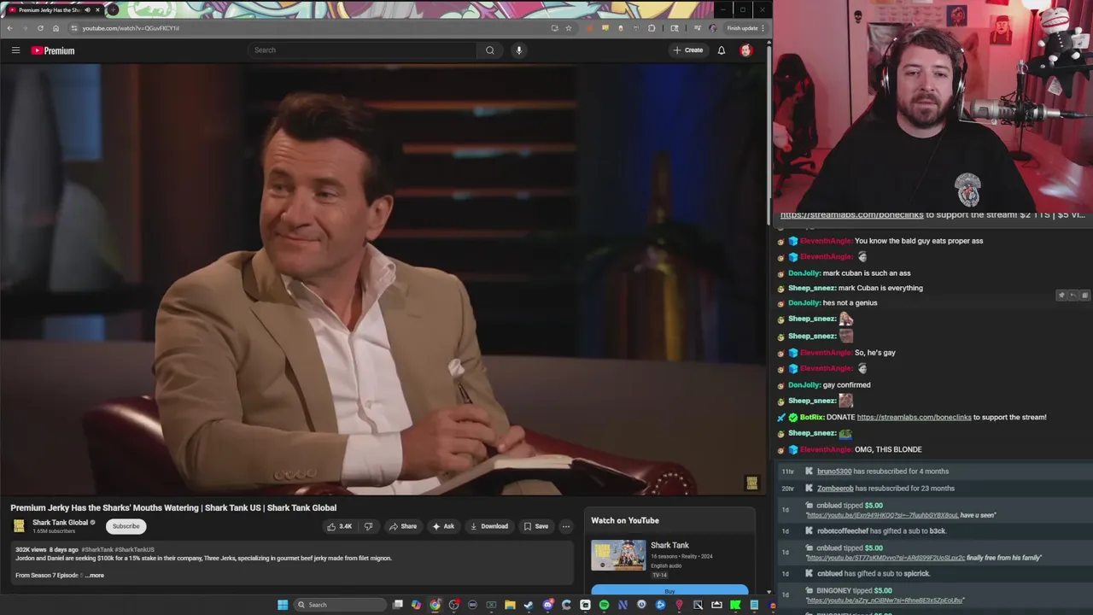Click the blue Buy button

pyautogui.click(x=669, y=590)
